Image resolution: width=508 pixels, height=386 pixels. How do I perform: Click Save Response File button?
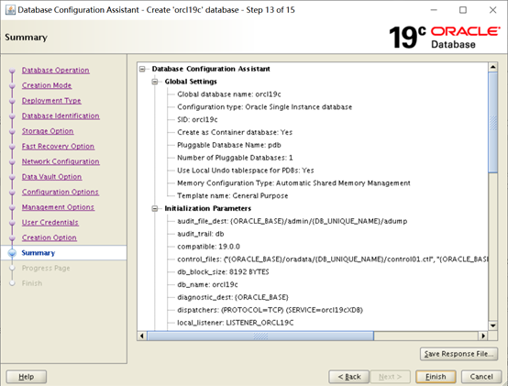point(458,354)
